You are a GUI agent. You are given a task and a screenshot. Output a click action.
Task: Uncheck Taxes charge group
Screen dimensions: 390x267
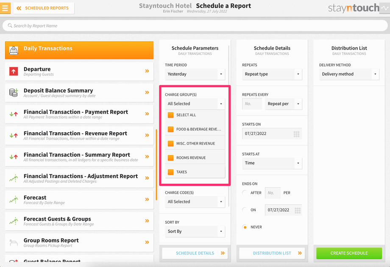[170, 172]
